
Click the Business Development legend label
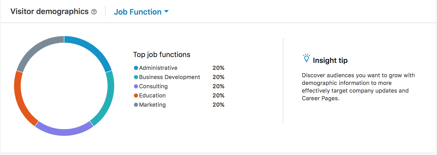pos(169,77)
